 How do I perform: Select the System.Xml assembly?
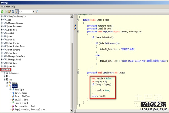coord(11,40)
